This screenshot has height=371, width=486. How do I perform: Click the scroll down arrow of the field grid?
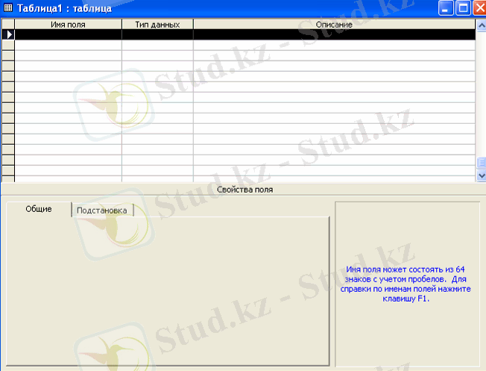[x=481, y=175]
